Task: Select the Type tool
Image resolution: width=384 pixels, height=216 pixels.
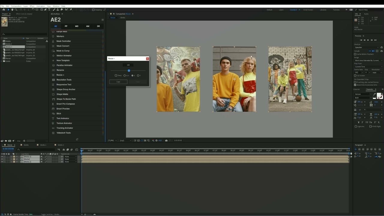Action: tap(49, 10)
